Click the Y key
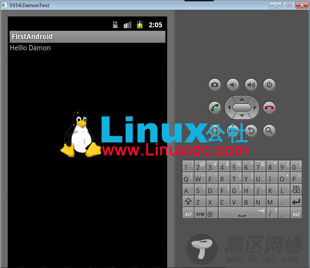This screenshot has height=268, width=310. coord(248,178)
